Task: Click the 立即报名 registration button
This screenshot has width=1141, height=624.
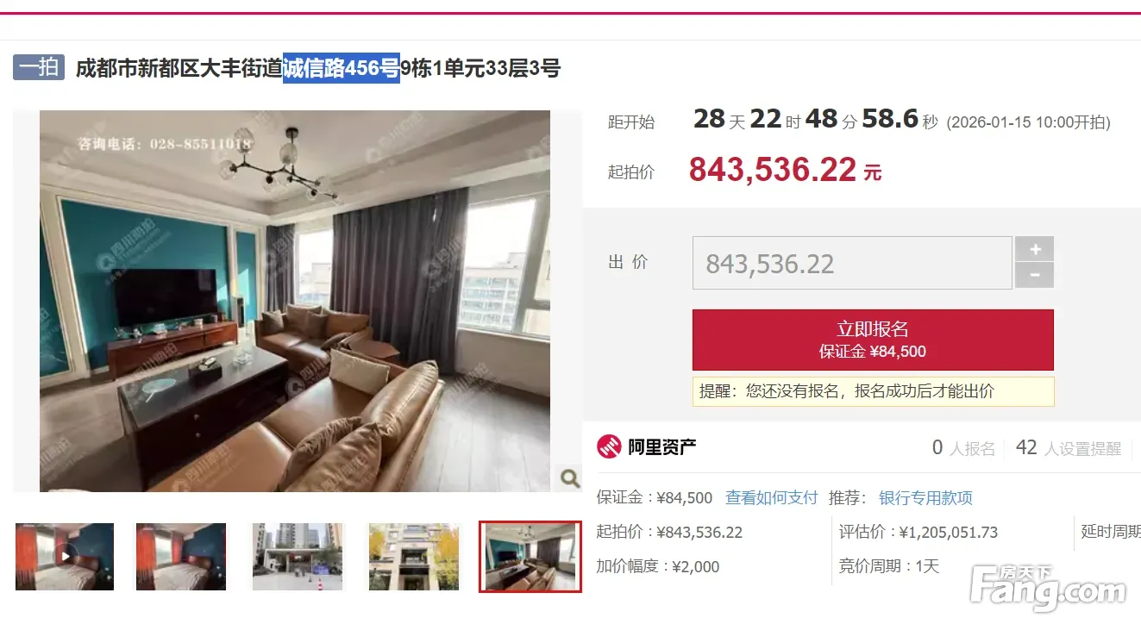Action: 873,340
